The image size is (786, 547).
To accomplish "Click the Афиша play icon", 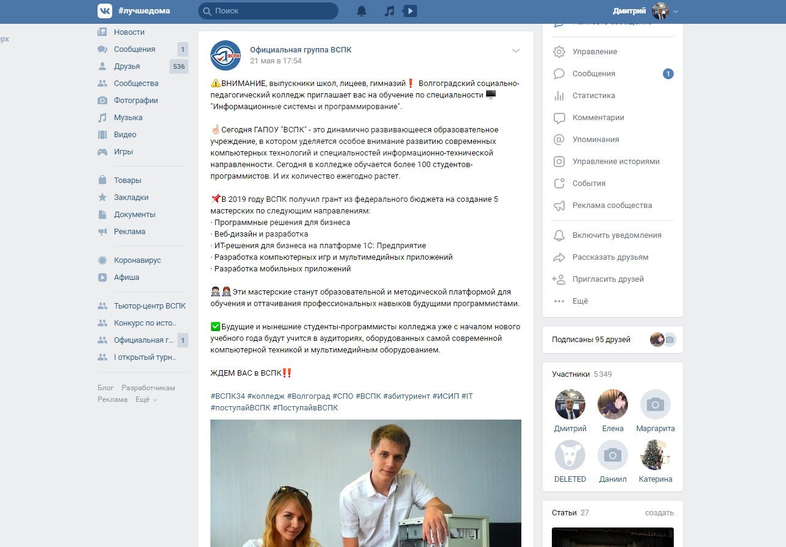I will (x=102, y=277).
